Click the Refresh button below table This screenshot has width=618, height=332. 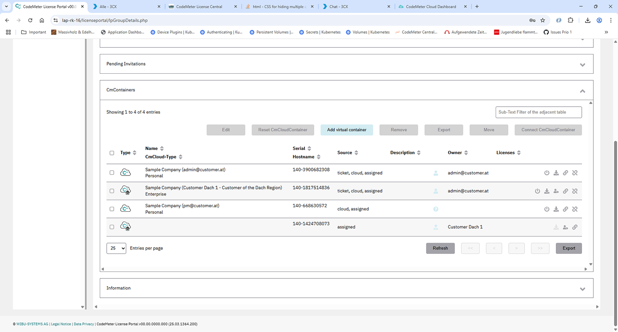click(x=440, y=248)
